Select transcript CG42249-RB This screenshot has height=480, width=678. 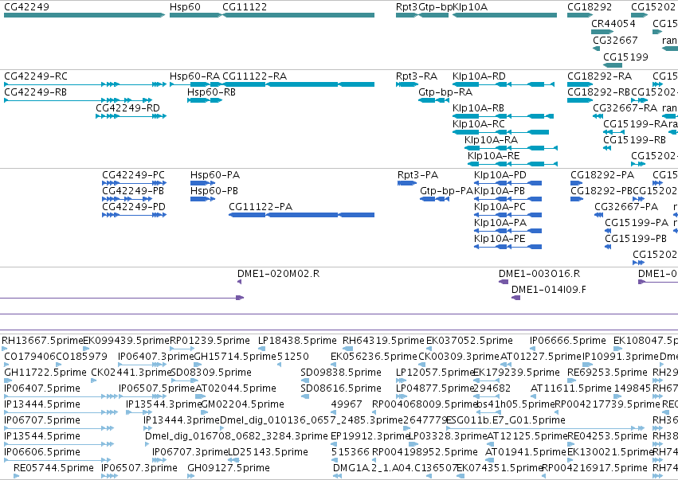click(78, 100)
